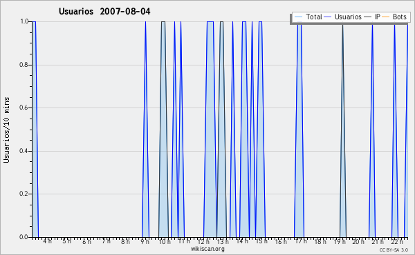Click the orange Bots legend line

tap(386, 17)
